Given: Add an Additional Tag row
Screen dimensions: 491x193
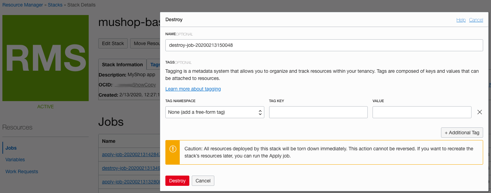Looking at the screenshot, I should [462, 133].
